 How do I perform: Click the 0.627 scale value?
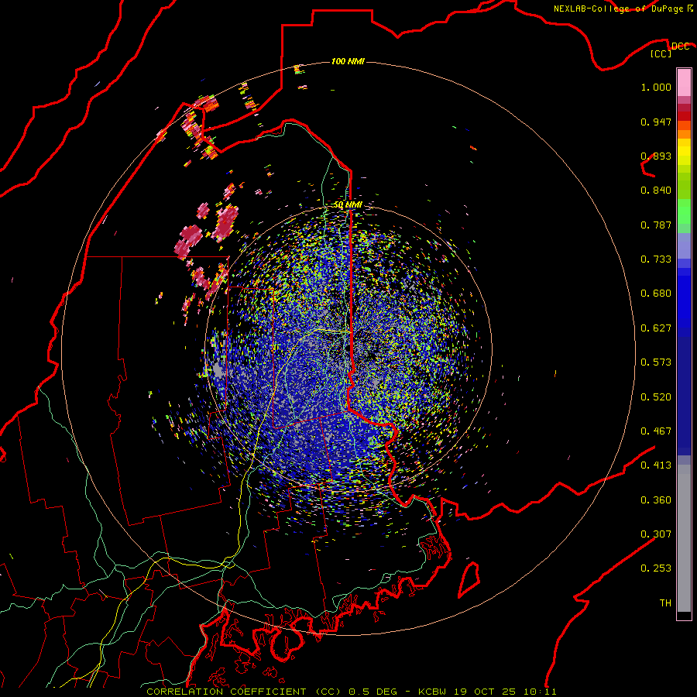pyautogui.click(x=656, y=328)
